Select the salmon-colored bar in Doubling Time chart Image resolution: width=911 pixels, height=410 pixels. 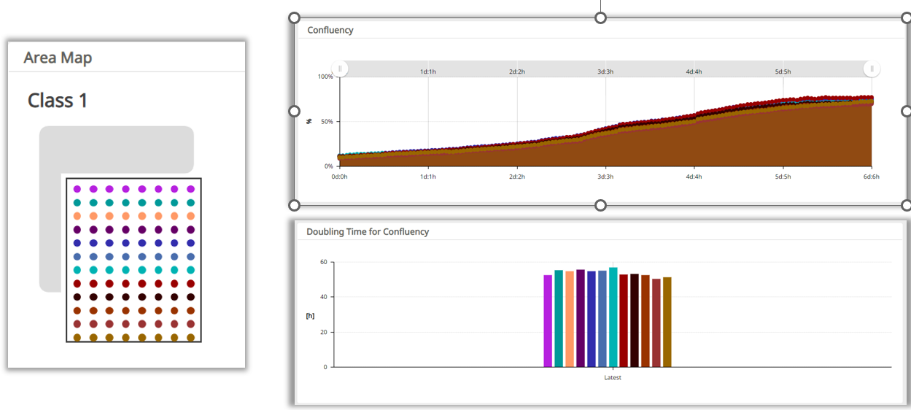coord(570,319)
